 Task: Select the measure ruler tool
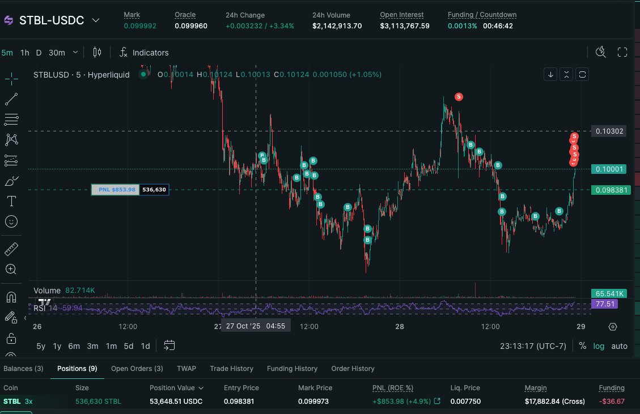(x=11, y=248)
